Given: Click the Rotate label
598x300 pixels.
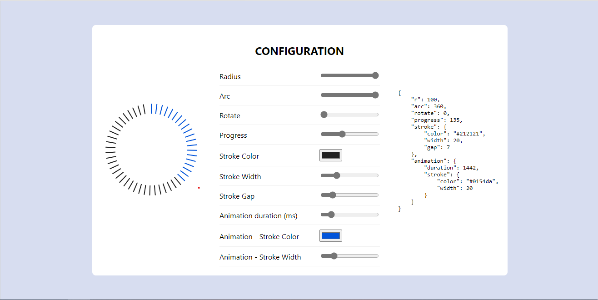Looking at the screenshot, I should tap(230, 115).
